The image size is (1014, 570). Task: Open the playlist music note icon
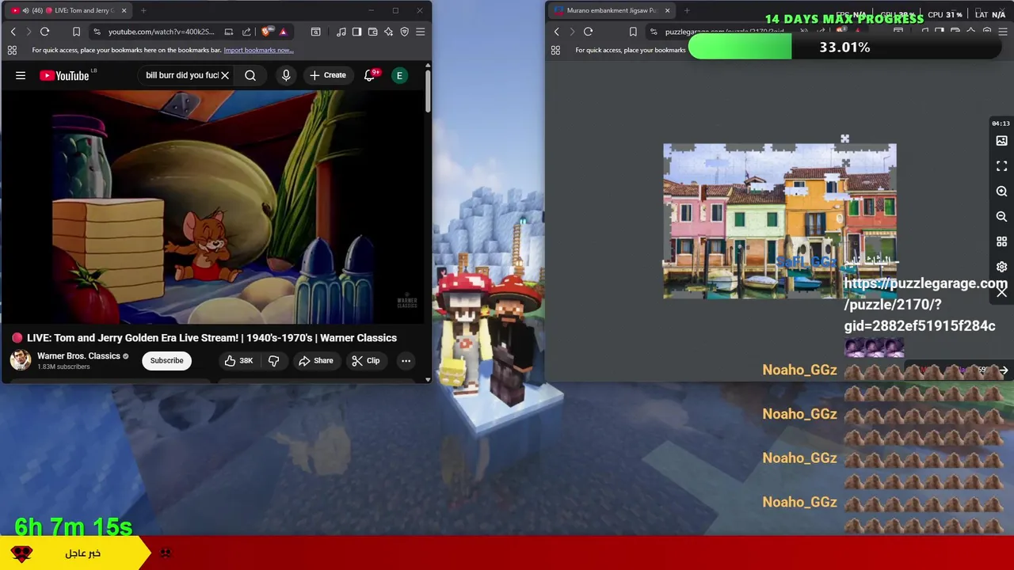pos(341,32)
